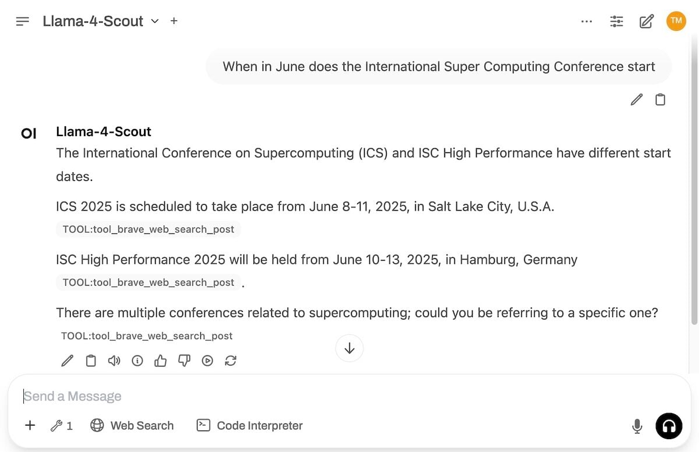
Task: Give the response a thumbs down
Action: coord(184,361)
